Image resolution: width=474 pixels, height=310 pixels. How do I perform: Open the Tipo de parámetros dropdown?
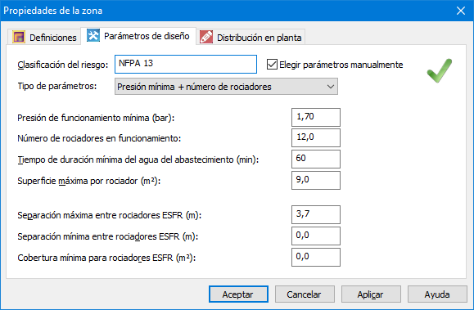tap(226, 87)
